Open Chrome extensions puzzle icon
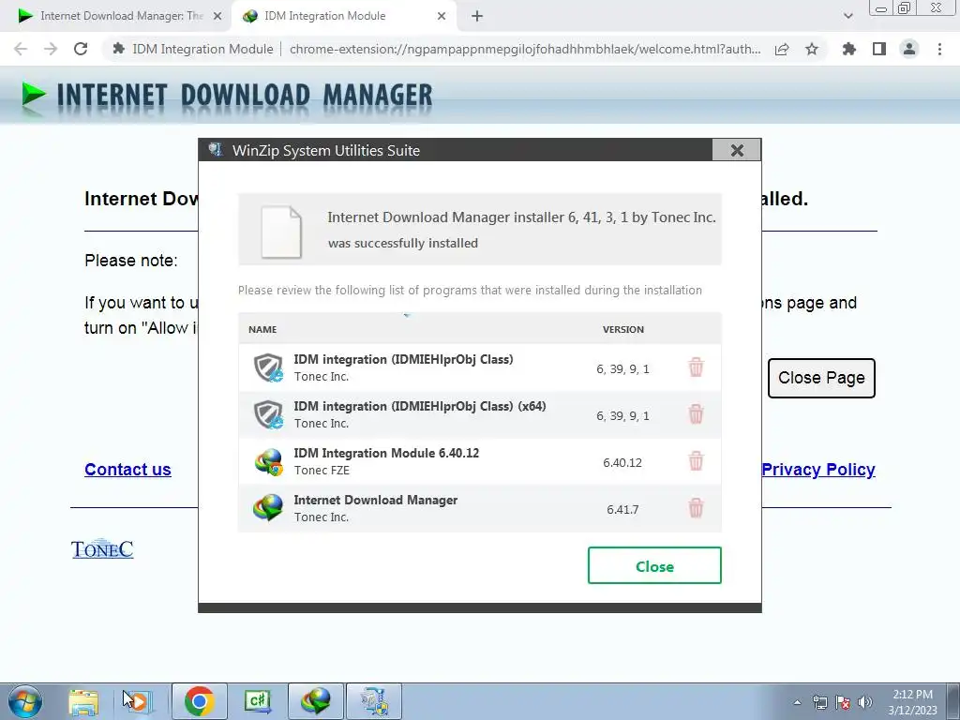The image size is (960, 720). pos(848,49)
